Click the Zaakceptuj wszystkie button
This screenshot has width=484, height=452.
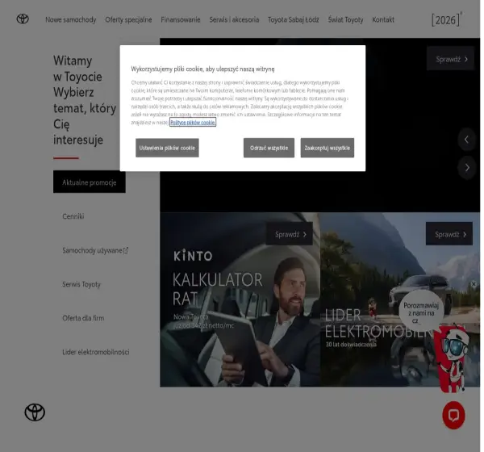(x=328, y=148)
